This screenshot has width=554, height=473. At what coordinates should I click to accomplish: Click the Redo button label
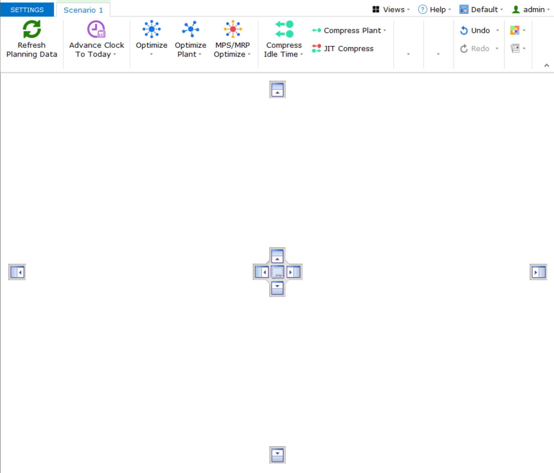[480, 48]
